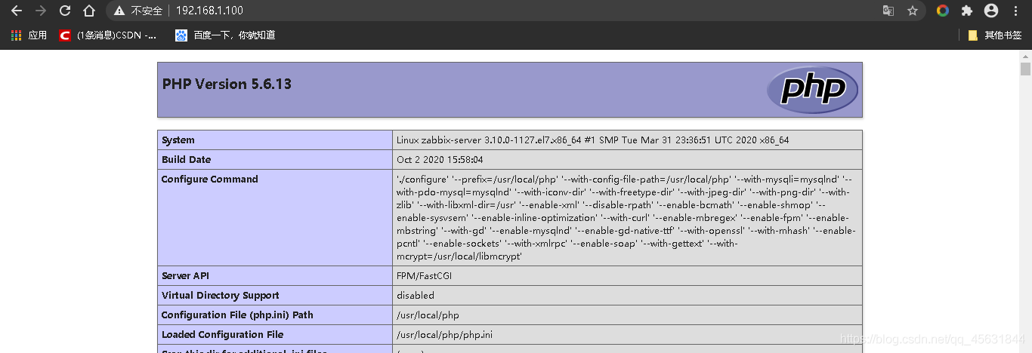The width and height of the screenshot is (1032, 353).
Task: Go back to the previous page
Action: (17, 11)
